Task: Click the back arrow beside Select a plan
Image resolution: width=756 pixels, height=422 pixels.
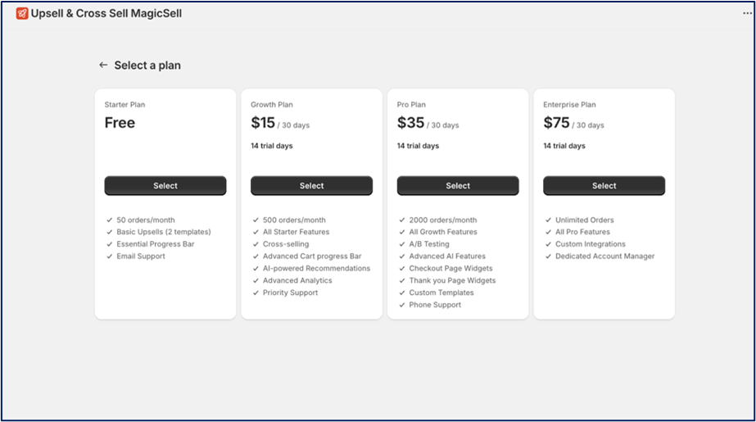Action: (x=102, y=65)
